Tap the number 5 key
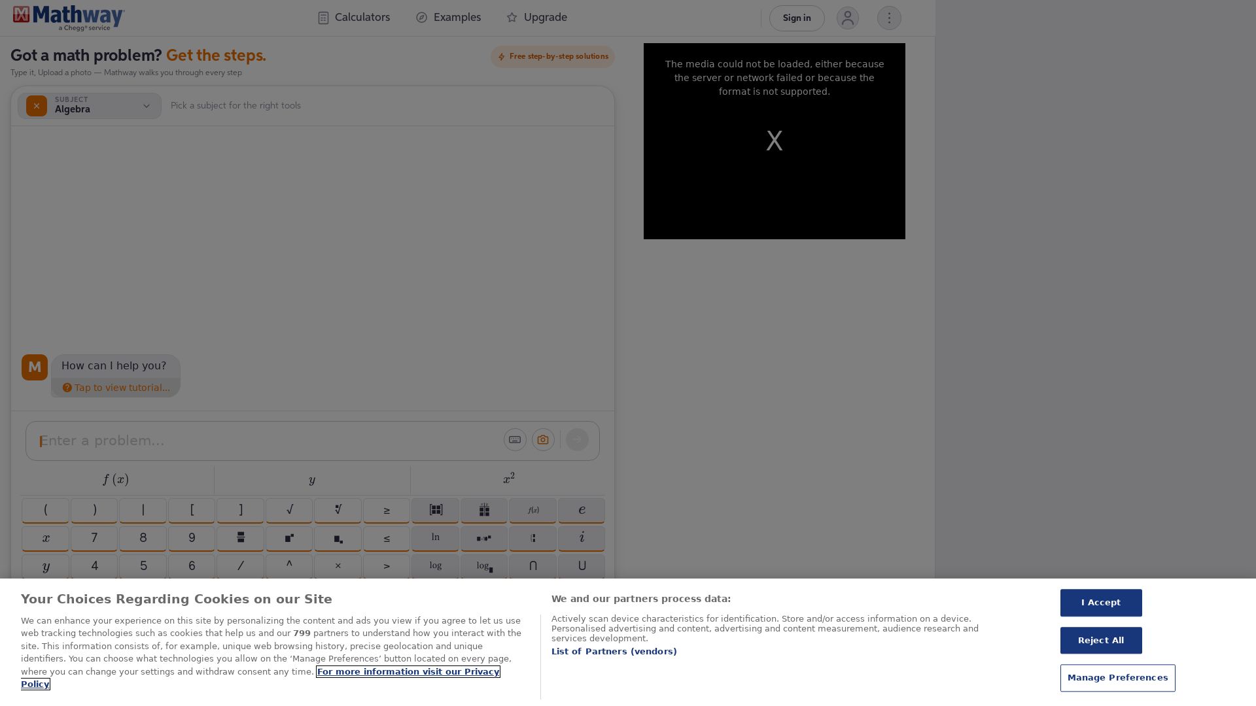 [x=143, y=566]
